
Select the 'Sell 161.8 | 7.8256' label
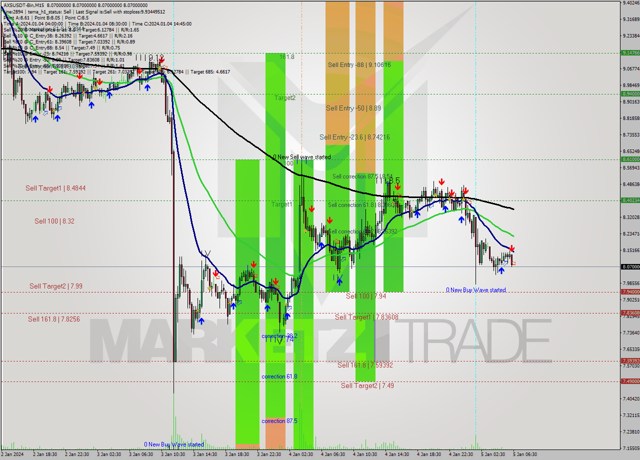click(x=54, y=319)
